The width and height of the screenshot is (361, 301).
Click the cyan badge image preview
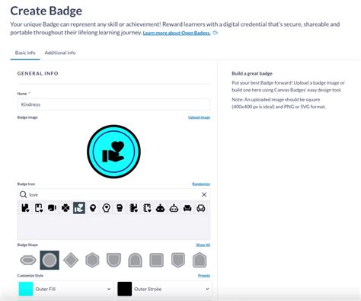(113, 152)
